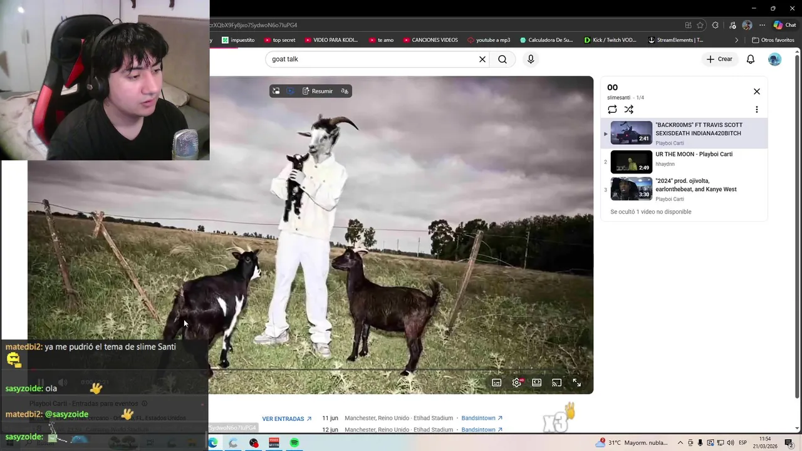Open Microsoft Edge from the taskbar
Image resolution: width=802 pixels, height=451 pixels.
pos(213,443)
